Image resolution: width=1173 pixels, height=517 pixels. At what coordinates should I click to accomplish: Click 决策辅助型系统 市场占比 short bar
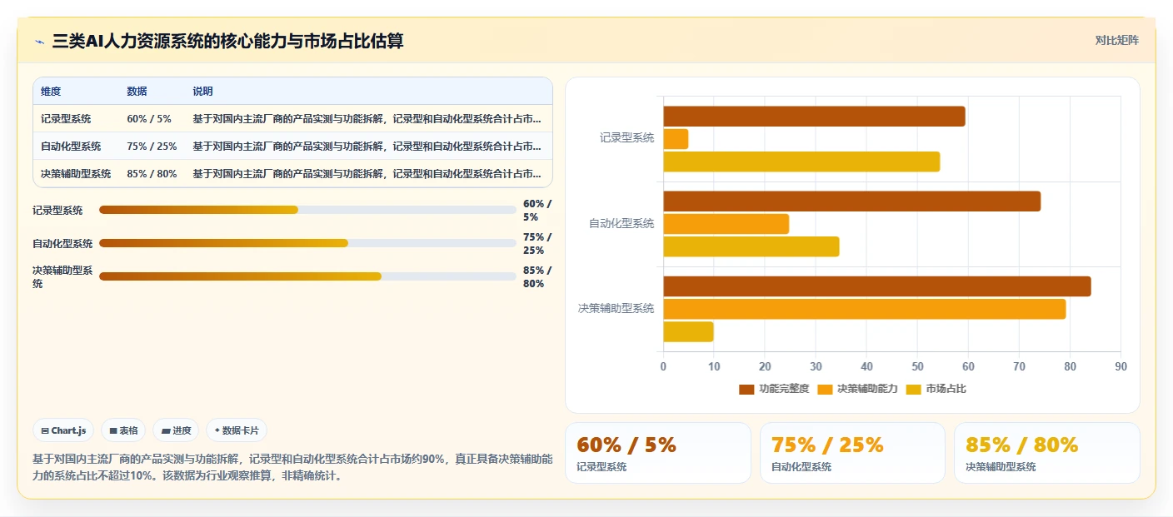click(x=688, y=331)
